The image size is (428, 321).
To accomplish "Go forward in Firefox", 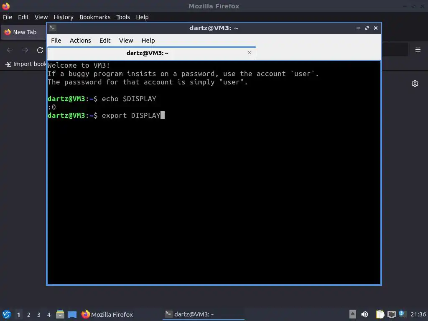I will [x=25, y=50].
